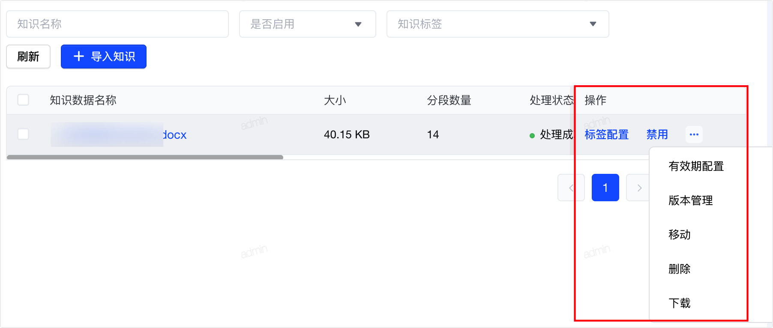
Task: Choose 版本管理 in the dropdown menu
Action: [x=691, y=200]
